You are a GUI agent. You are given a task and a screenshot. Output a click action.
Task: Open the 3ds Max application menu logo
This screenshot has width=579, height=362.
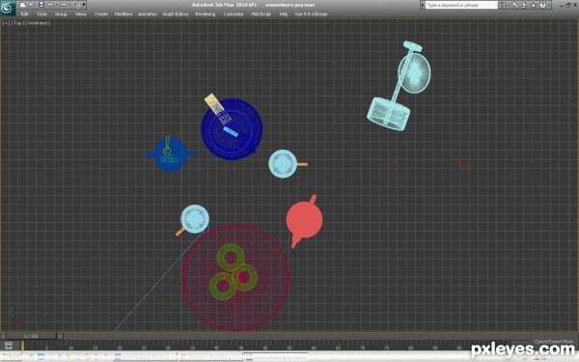[x=8, y=8]
